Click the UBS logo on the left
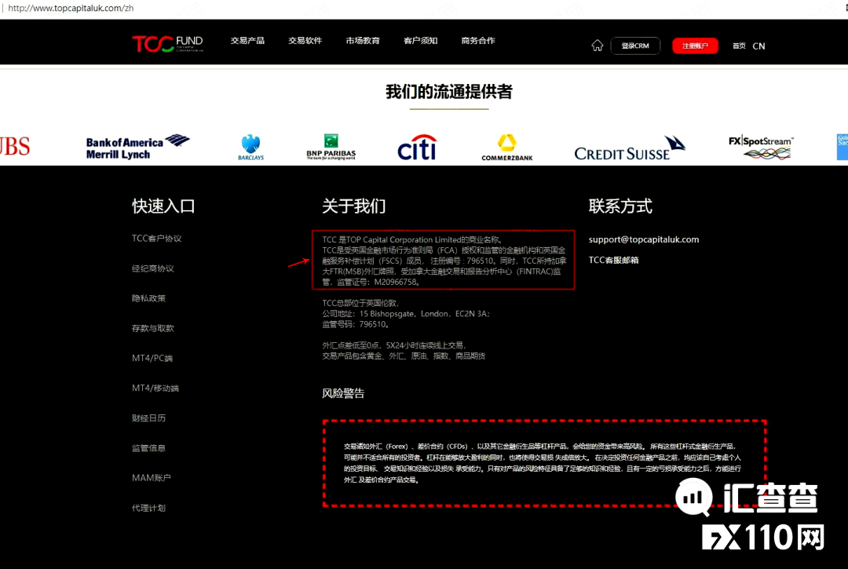This screenshot has width=848, height=569. pyautogui.click(x=13, y=146)
